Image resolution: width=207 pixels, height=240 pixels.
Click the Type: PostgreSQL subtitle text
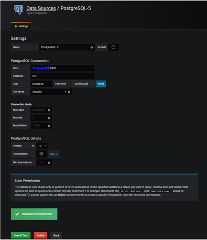(x=37, y=13)
